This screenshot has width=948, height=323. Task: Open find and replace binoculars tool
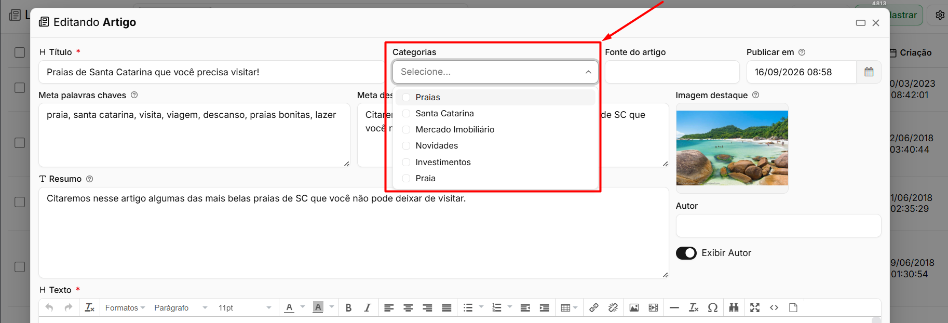click(734, 308)
